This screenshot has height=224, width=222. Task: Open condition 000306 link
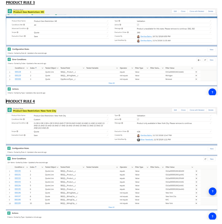coord(18,79)
